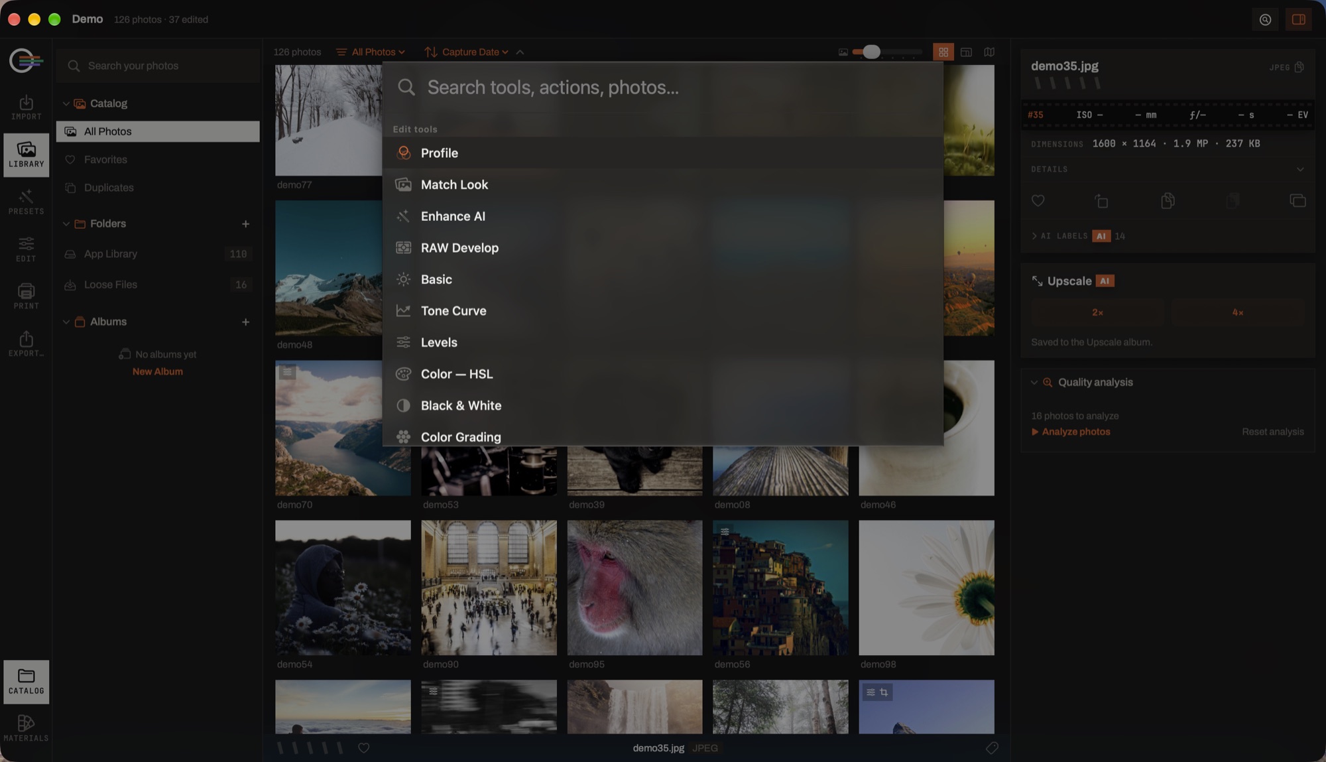Click the New Album link
1326x762 pixels.
157,372
